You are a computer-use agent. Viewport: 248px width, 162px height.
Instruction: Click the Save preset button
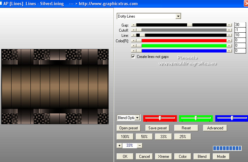tap(157, 128)
